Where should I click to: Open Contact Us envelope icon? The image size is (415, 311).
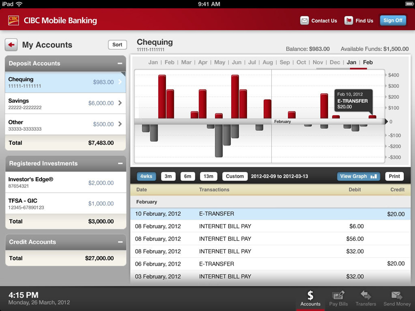[x=304, y=21]
